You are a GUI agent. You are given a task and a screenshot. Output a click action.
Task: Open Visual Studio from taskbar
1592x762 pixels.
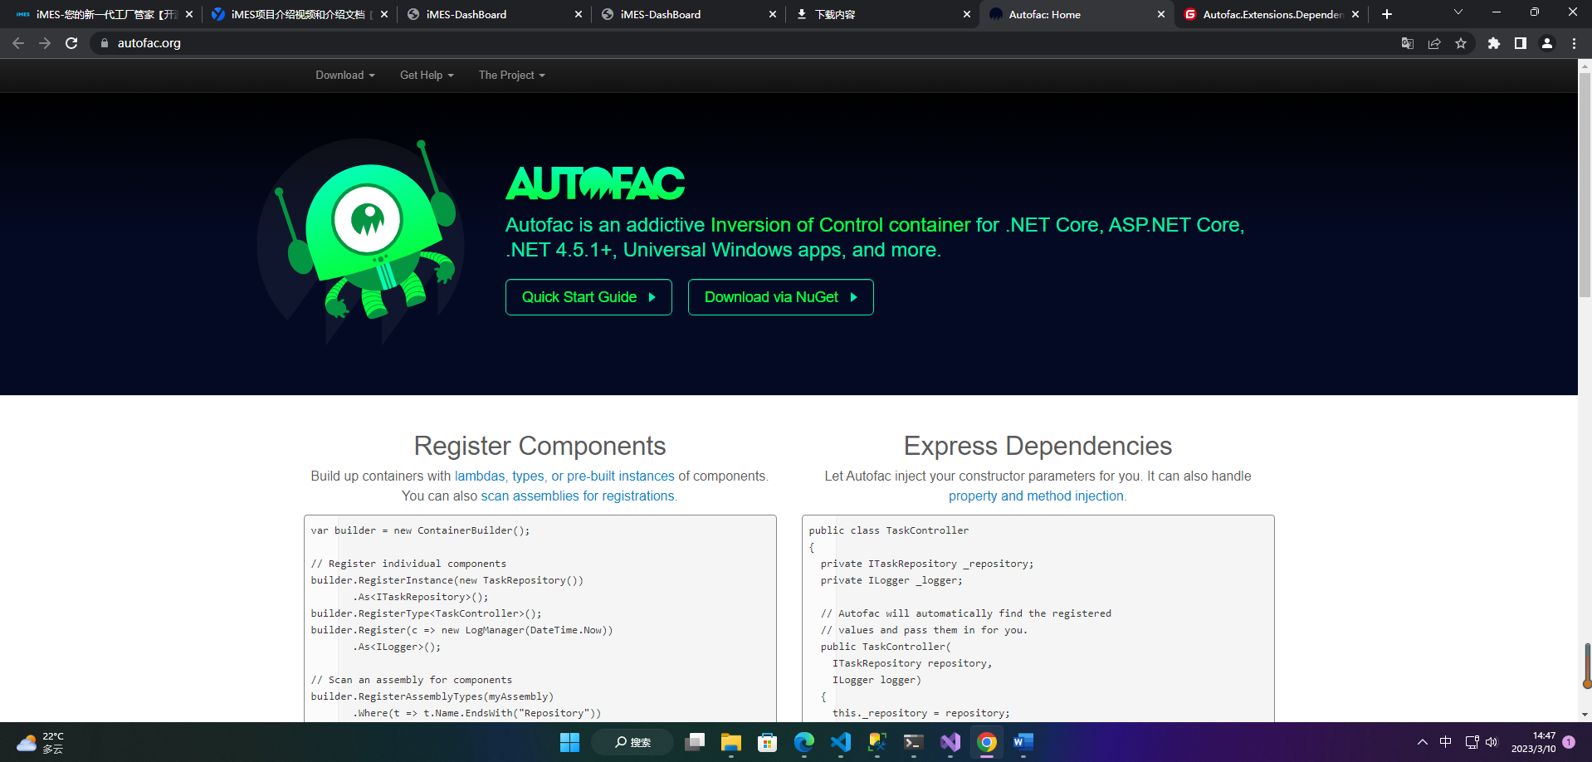click(x=950, y=742)
